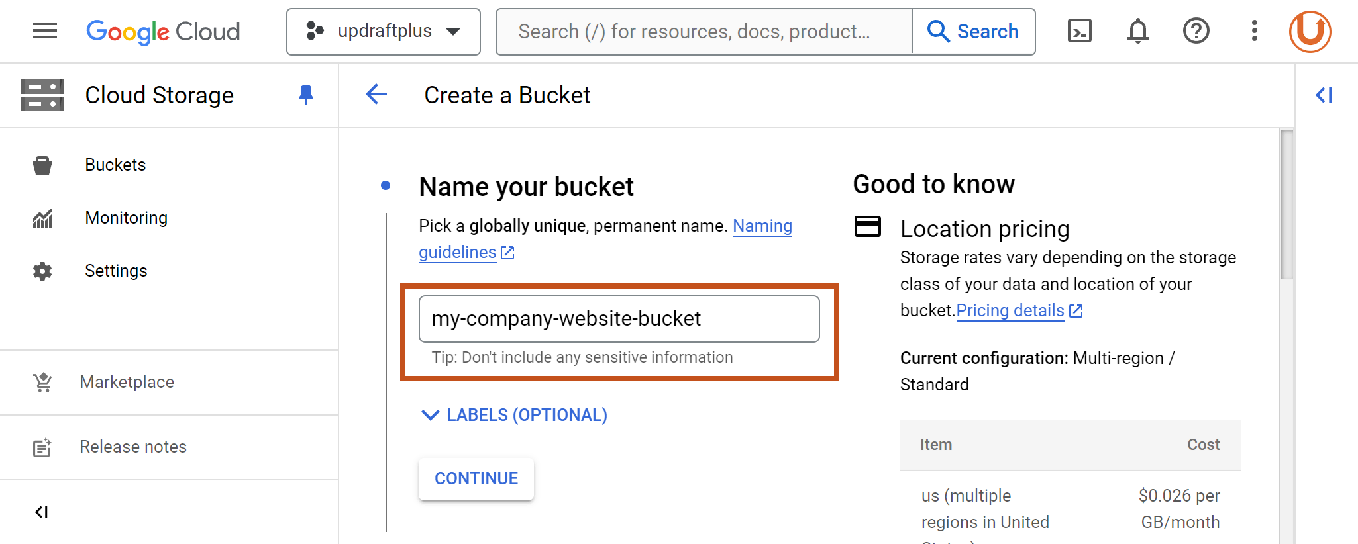Open the notifications bell
Screen dimensions: 1358x544
coord(1137,31)
